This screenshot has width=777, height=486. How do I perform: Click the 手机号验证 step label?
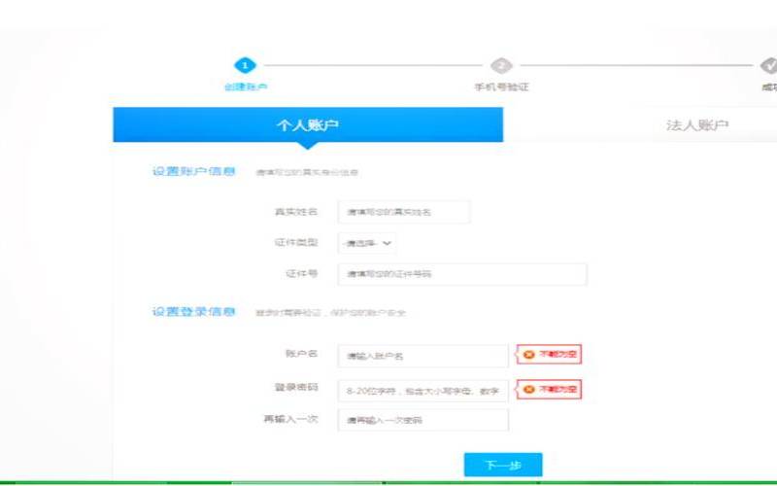(x=501, y=87)
